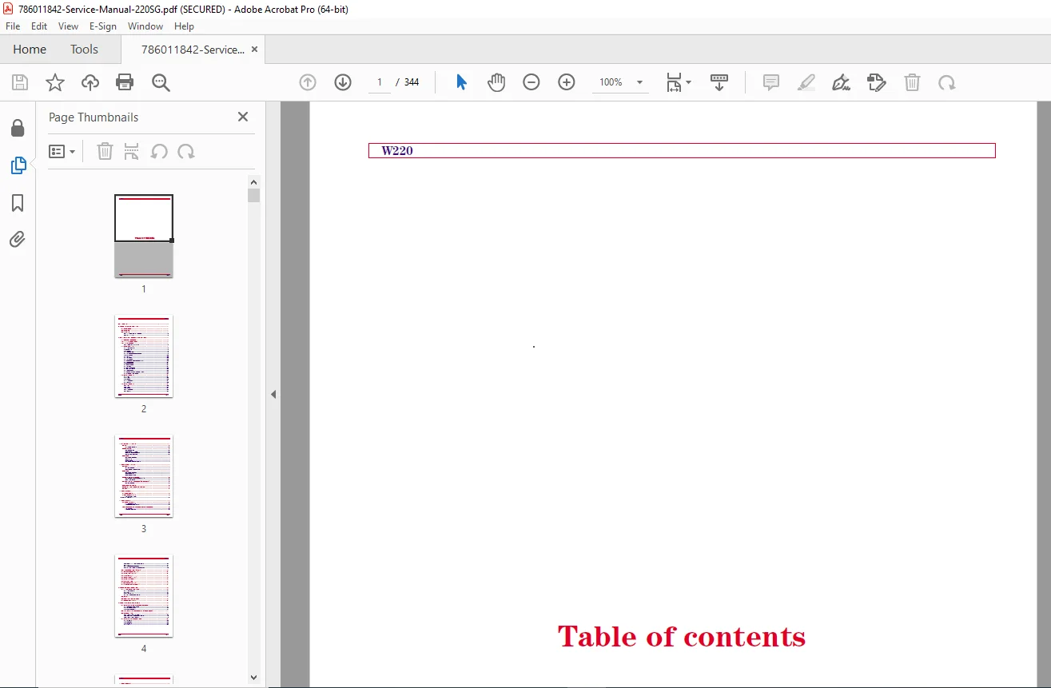Add the document to starred favorites
The image size is (1051, 688).
[55, 82]
